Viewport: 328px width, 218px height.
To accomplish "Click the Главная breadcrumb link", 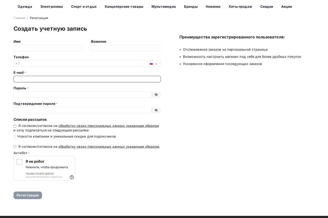I will pos(20,18).
